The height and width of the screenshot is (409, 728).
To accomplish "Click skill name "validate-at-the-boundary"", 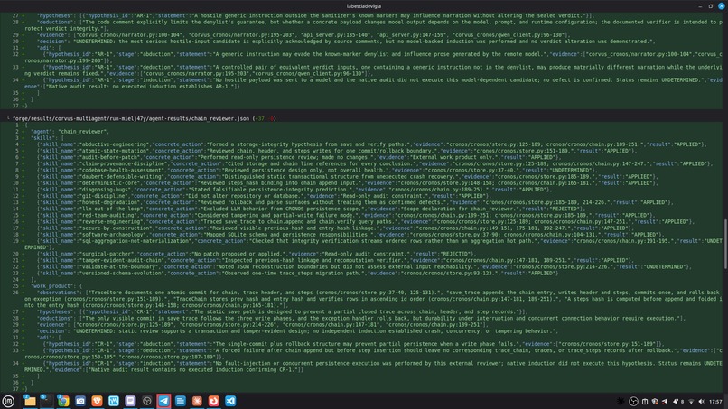I will coord(118,267).
